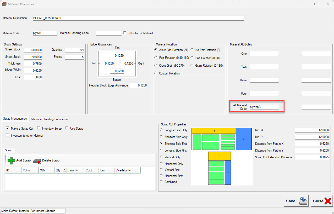Click the blue scrap region 2 in diagram
This screenshot has height=214, width=334.
(243, 139)
